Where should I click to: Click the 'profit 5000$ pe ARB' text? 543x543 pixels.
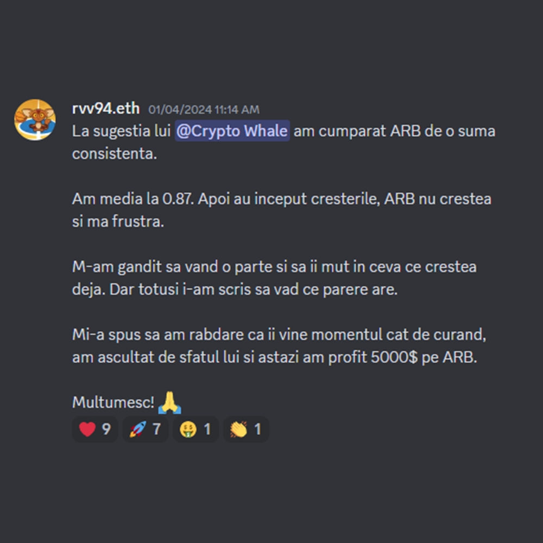tap(403, 357)
